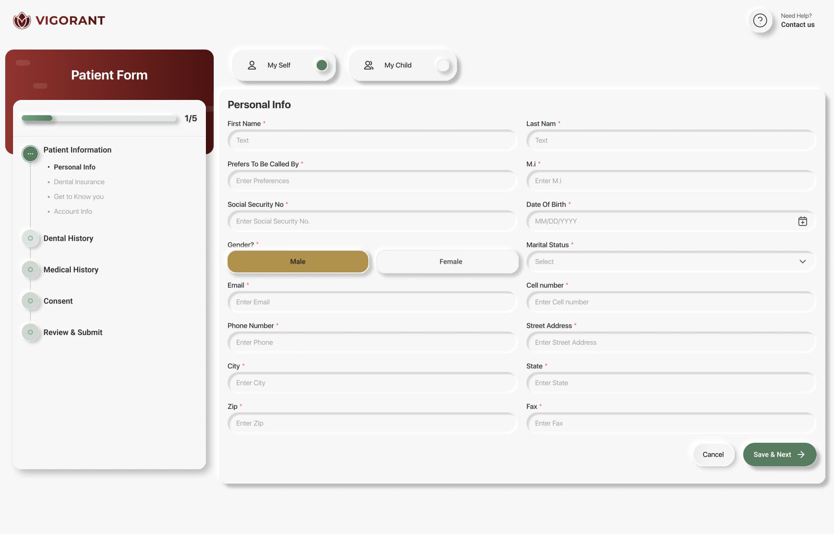Toggle the My Child switch
Viewport: 834px width, 534px height.
[x=443, y=65]
